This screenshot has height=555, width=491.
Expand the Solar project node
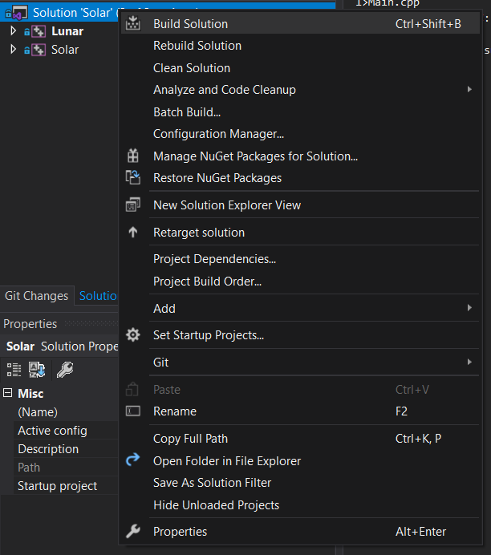[13, 50]
